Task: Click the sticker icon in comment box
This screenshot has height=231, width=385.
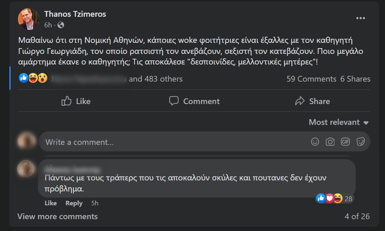Action: click(361, 142)
